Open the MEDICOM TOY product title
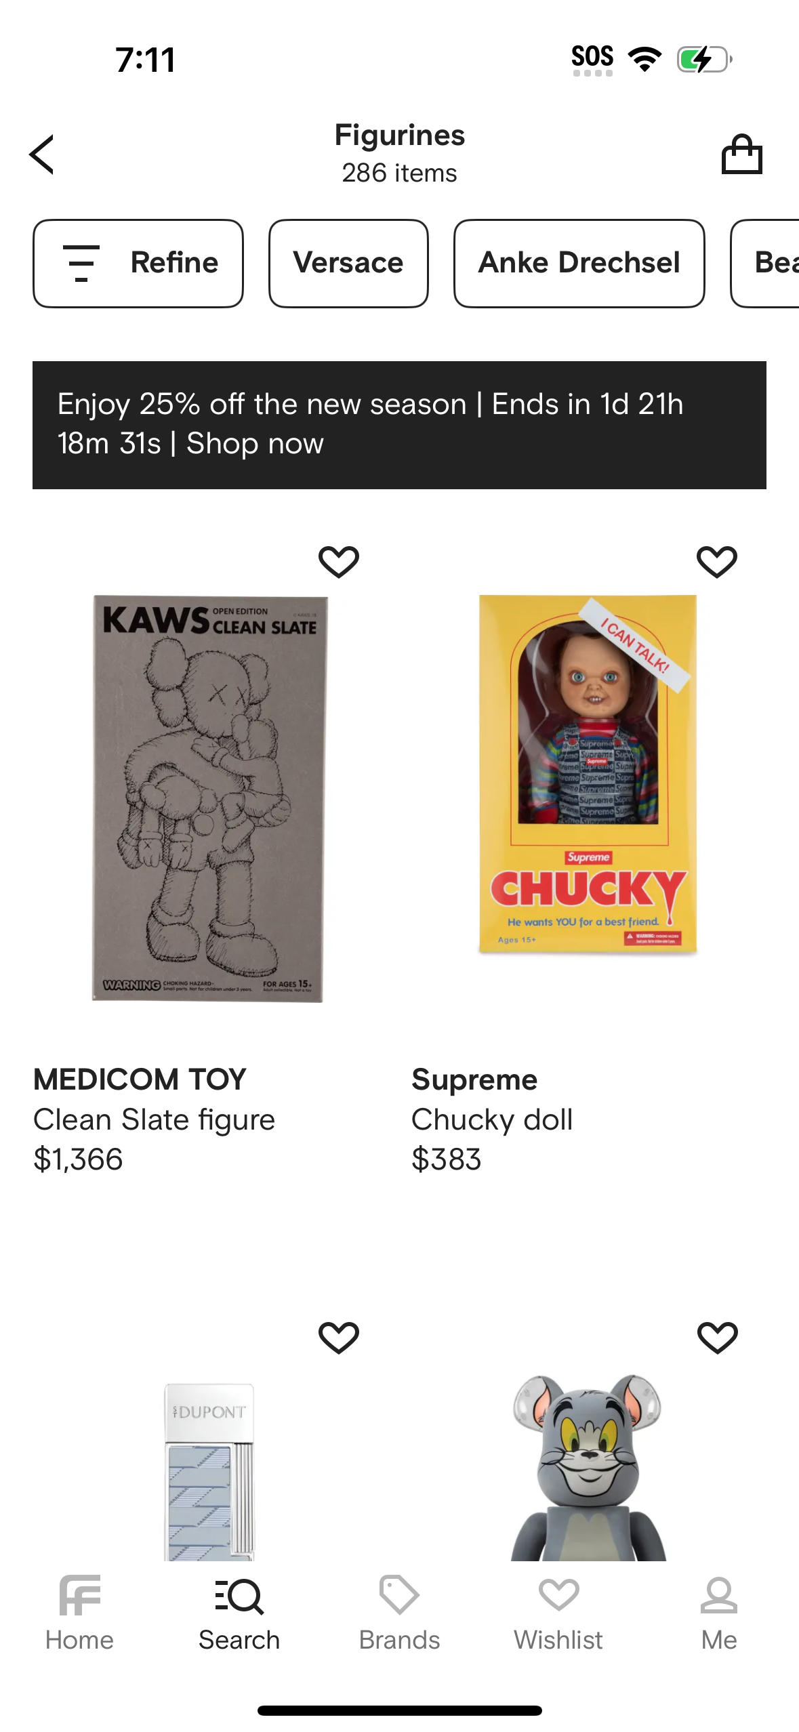Image resolution: width=799 pixels, height=1732 pixels. [140, 1079]
